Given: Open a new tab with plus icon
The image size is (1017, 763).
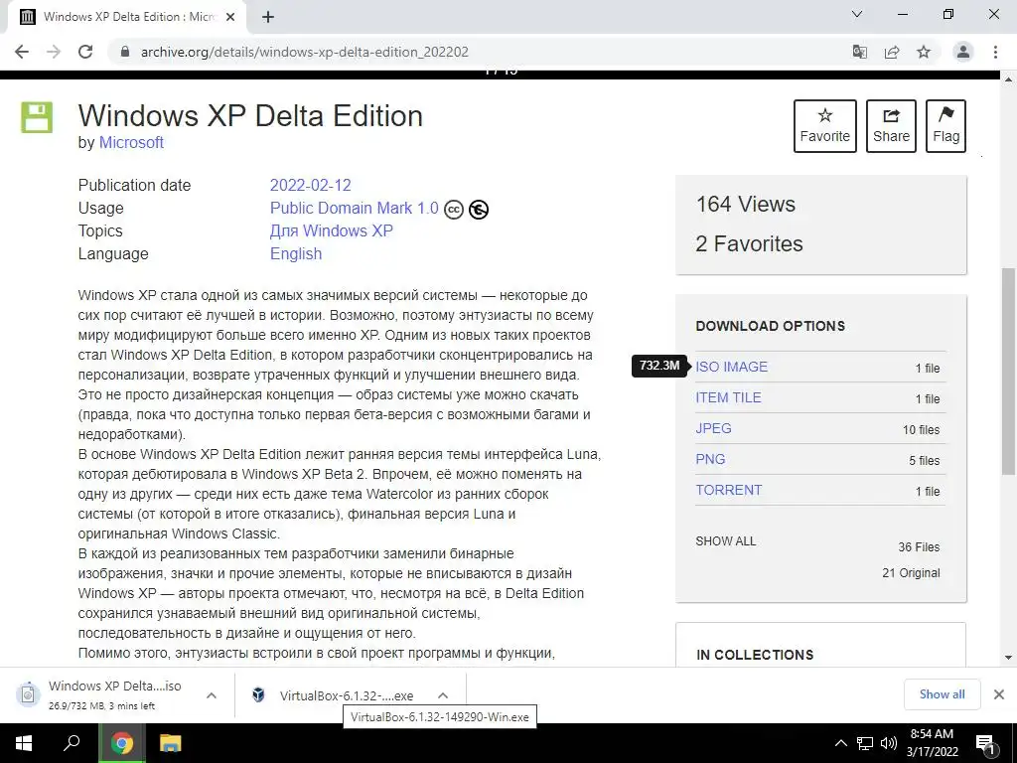Looking at the screenshot, I should [268, 18].
